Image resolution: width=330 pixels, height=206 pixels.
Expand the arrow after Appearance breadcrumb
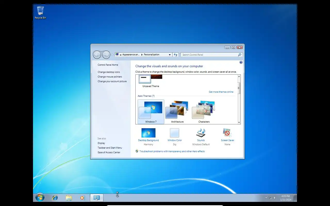point(142,55)
